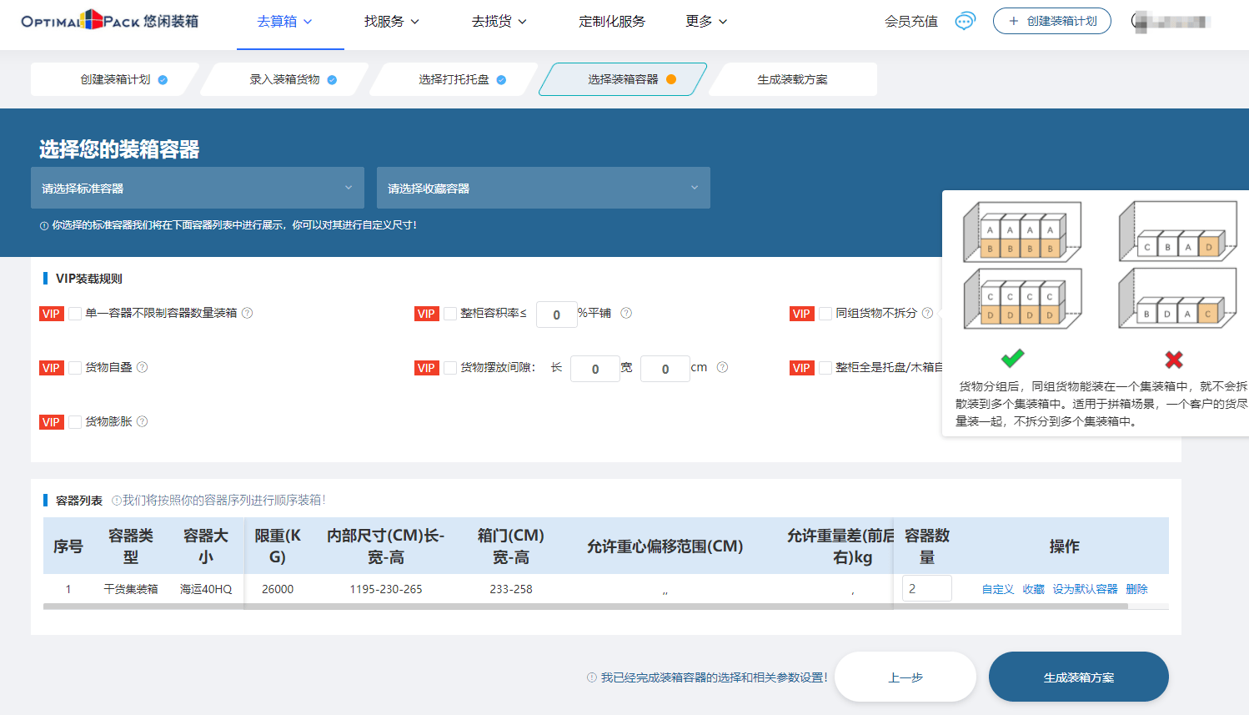The image size is (1249, 715).
Task: Expand the 请选择收藏容器 dropdown
Action: tap(544, 188)
